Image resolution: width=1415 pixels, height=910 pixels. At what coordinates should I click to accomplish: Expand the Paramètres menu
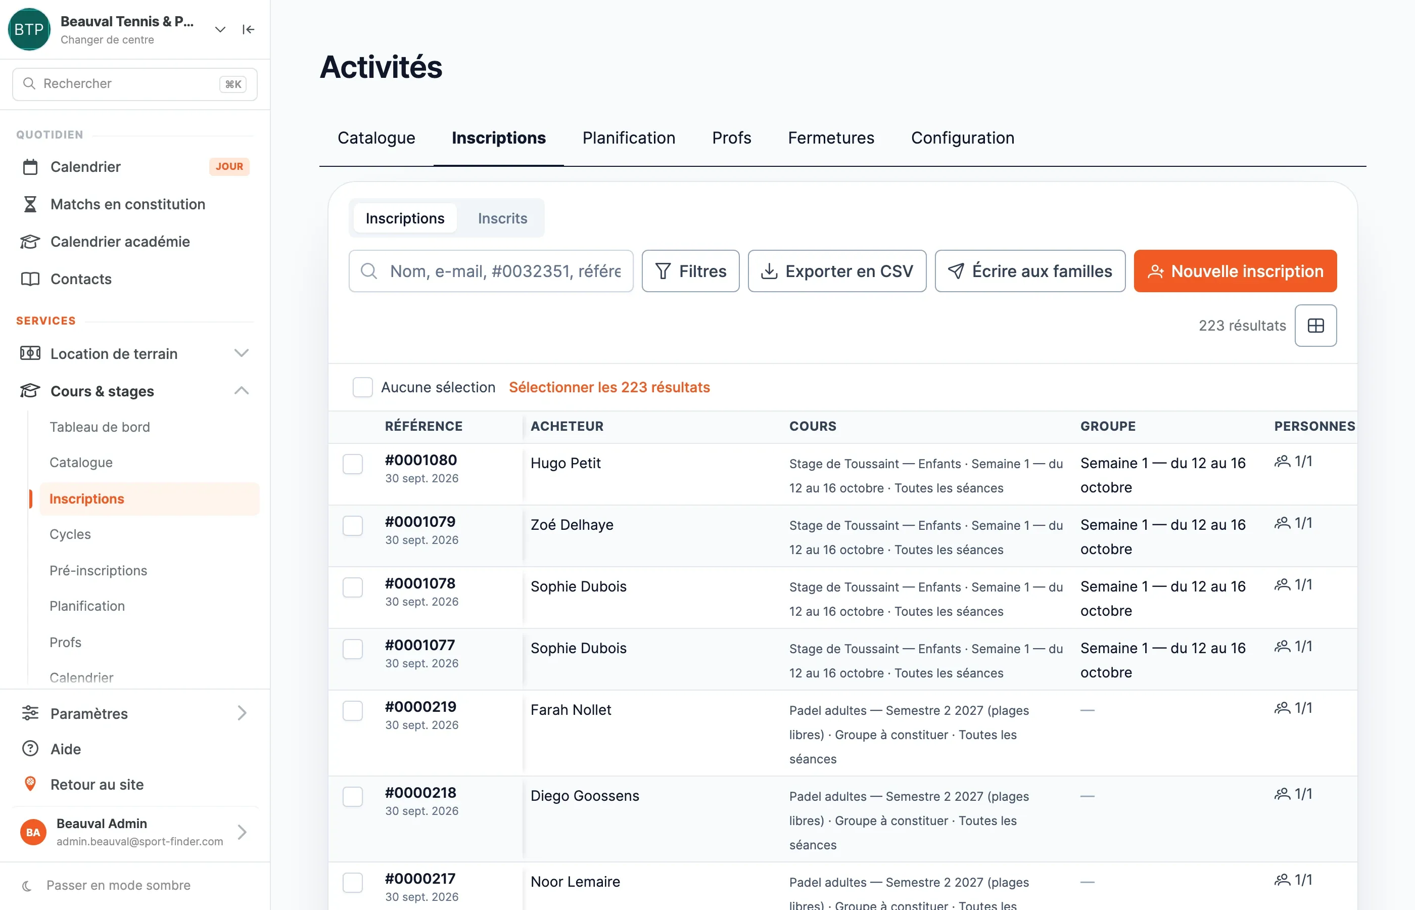242,713
